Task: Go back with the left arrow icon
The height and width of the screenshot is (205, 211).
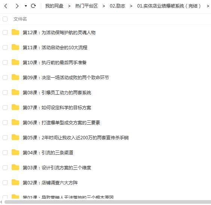Action: click(x=6, y=6)
